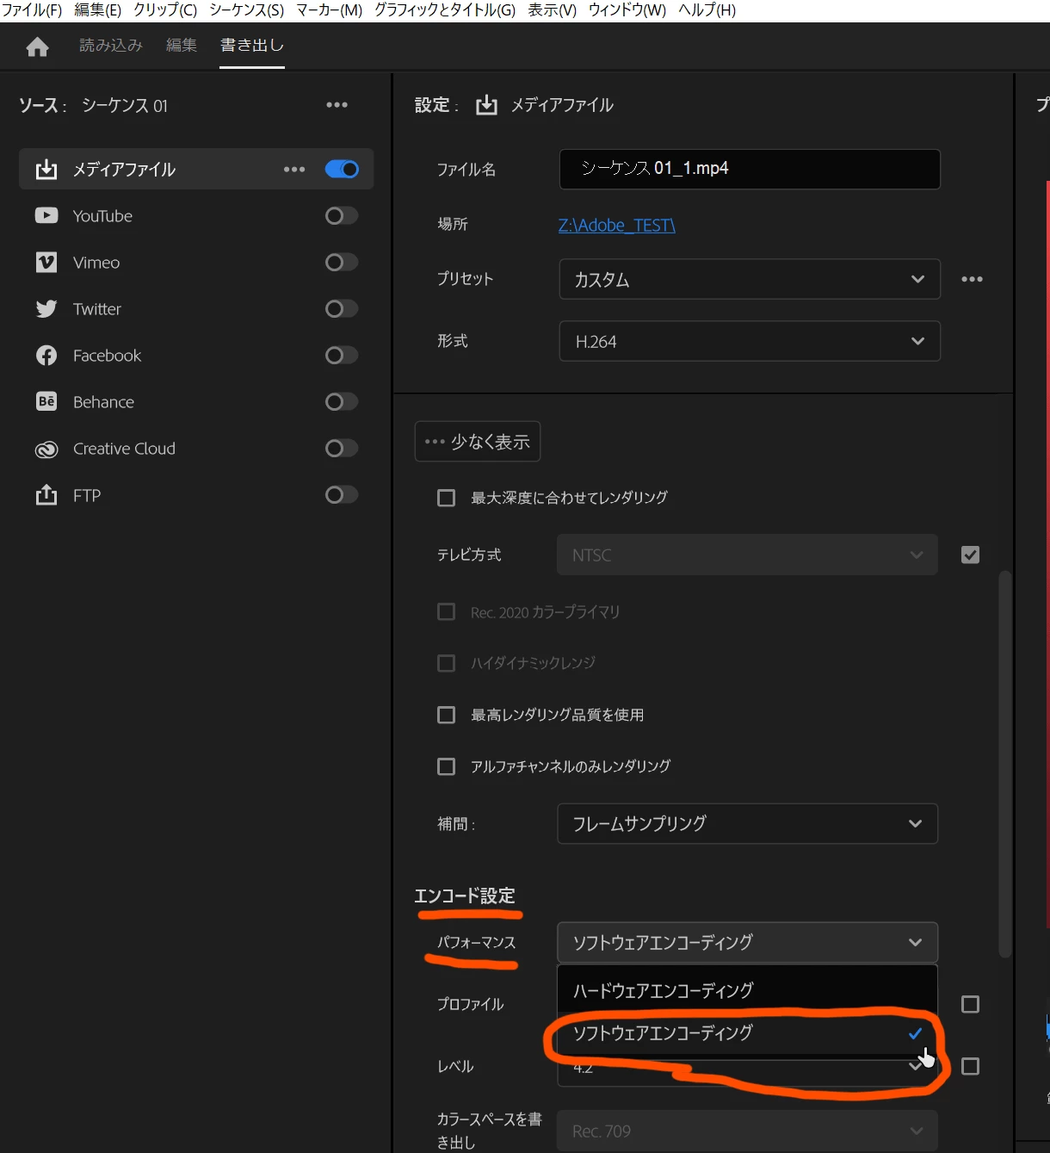The width and height of the screenshot is (1050, 1153).
Task: Click the Behance logo icon
Action: (x=46, y=402)
